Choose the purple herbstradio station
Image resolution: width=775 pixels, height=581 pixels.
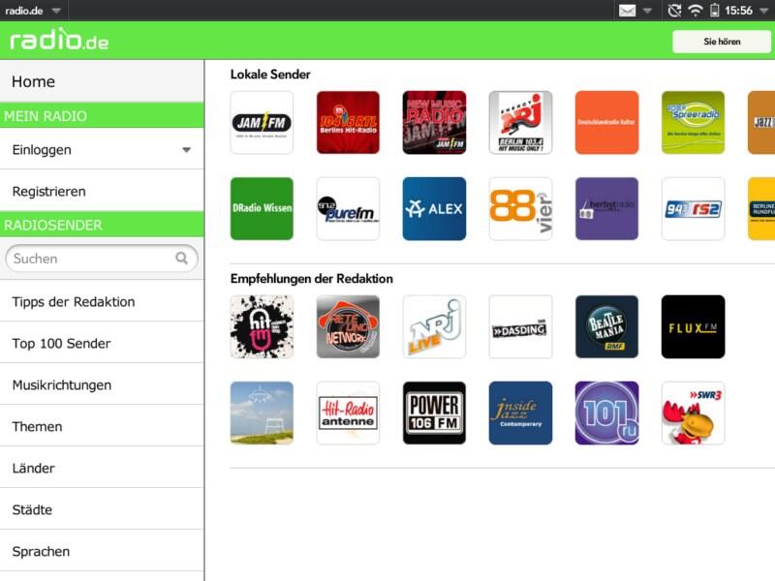[606, 208]
